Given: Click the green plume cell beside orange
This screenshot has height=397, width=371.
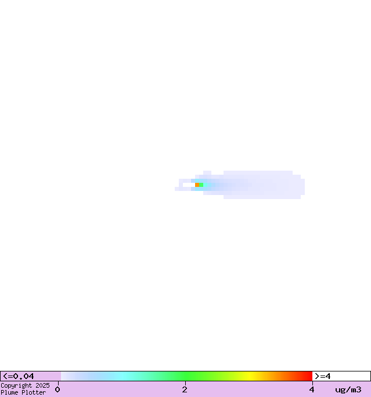Looking at the screenshot, I should point(201,185).
